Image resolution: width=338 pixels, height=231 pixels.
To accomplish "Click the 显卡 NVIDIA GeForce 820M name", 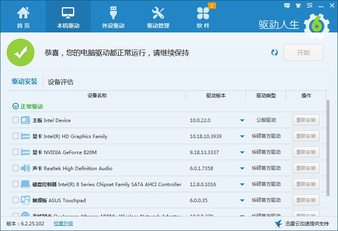I will tap(65, 153).
